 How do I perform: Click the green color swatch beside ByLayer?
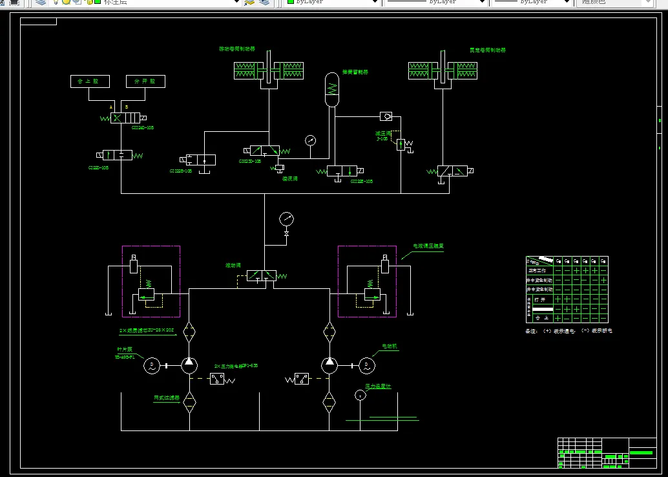[x=291, y=2]
